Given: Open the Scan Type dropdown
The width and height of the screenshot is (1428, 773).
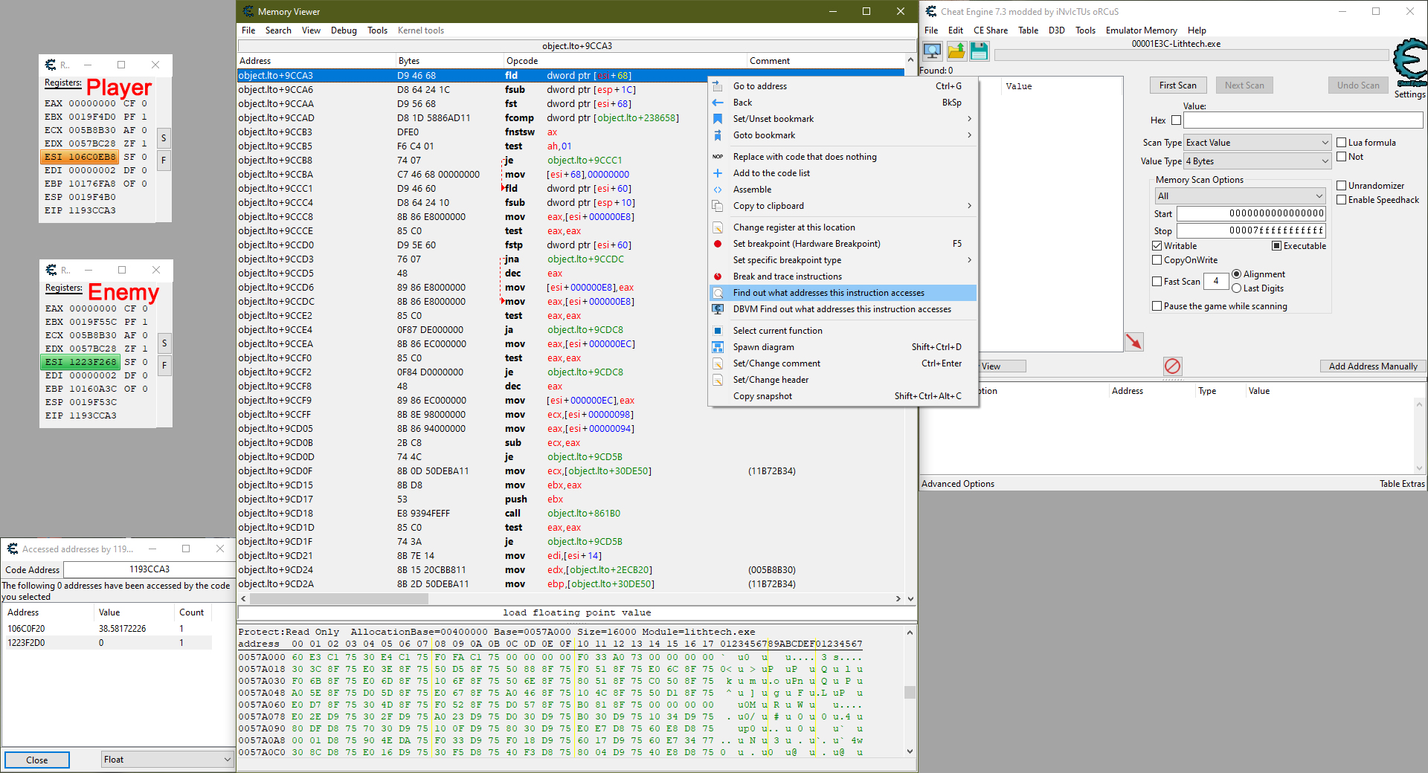Looking at the screenshot, I should pos(1256,143).
